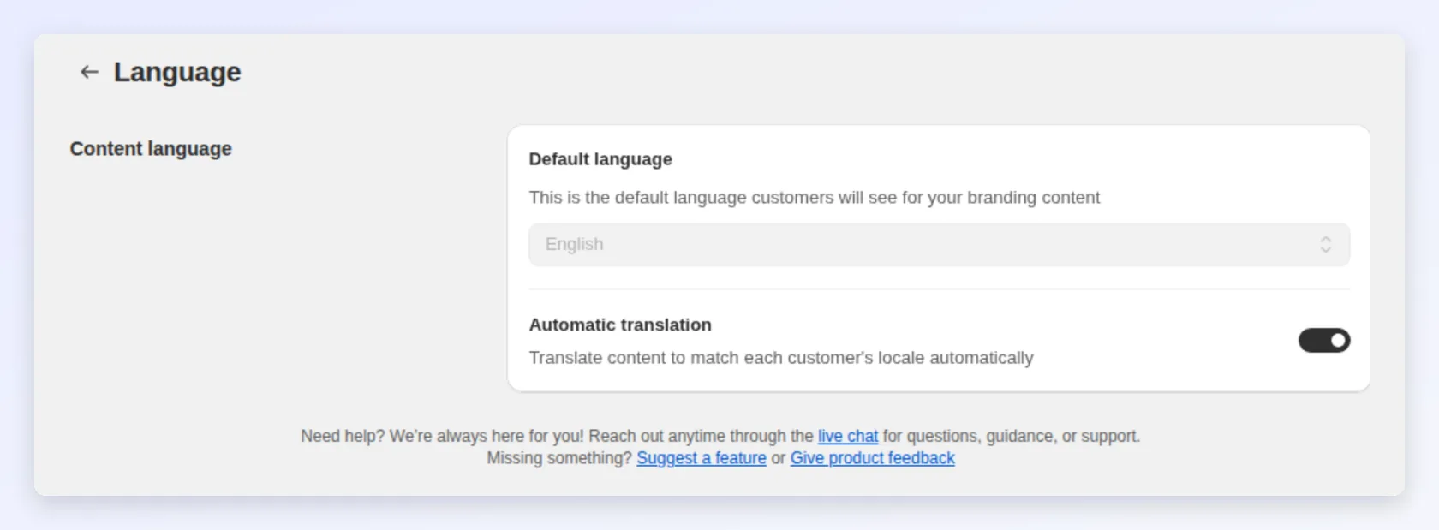Select the Language page heading
This screenshot has width=1439, height=530.
point(177,73)
